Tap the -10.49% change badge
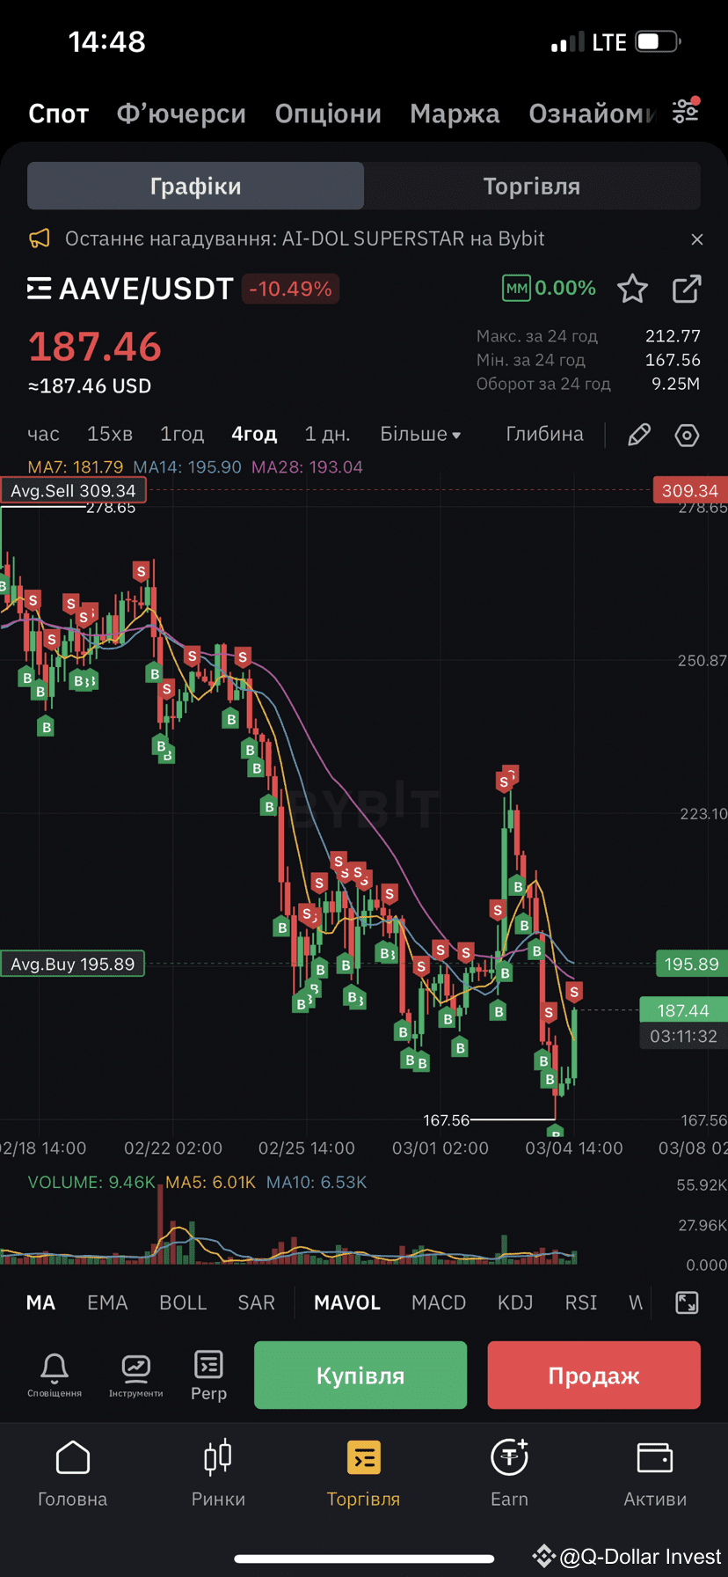The image size is (728, 1577). click(x=290, y=289)
